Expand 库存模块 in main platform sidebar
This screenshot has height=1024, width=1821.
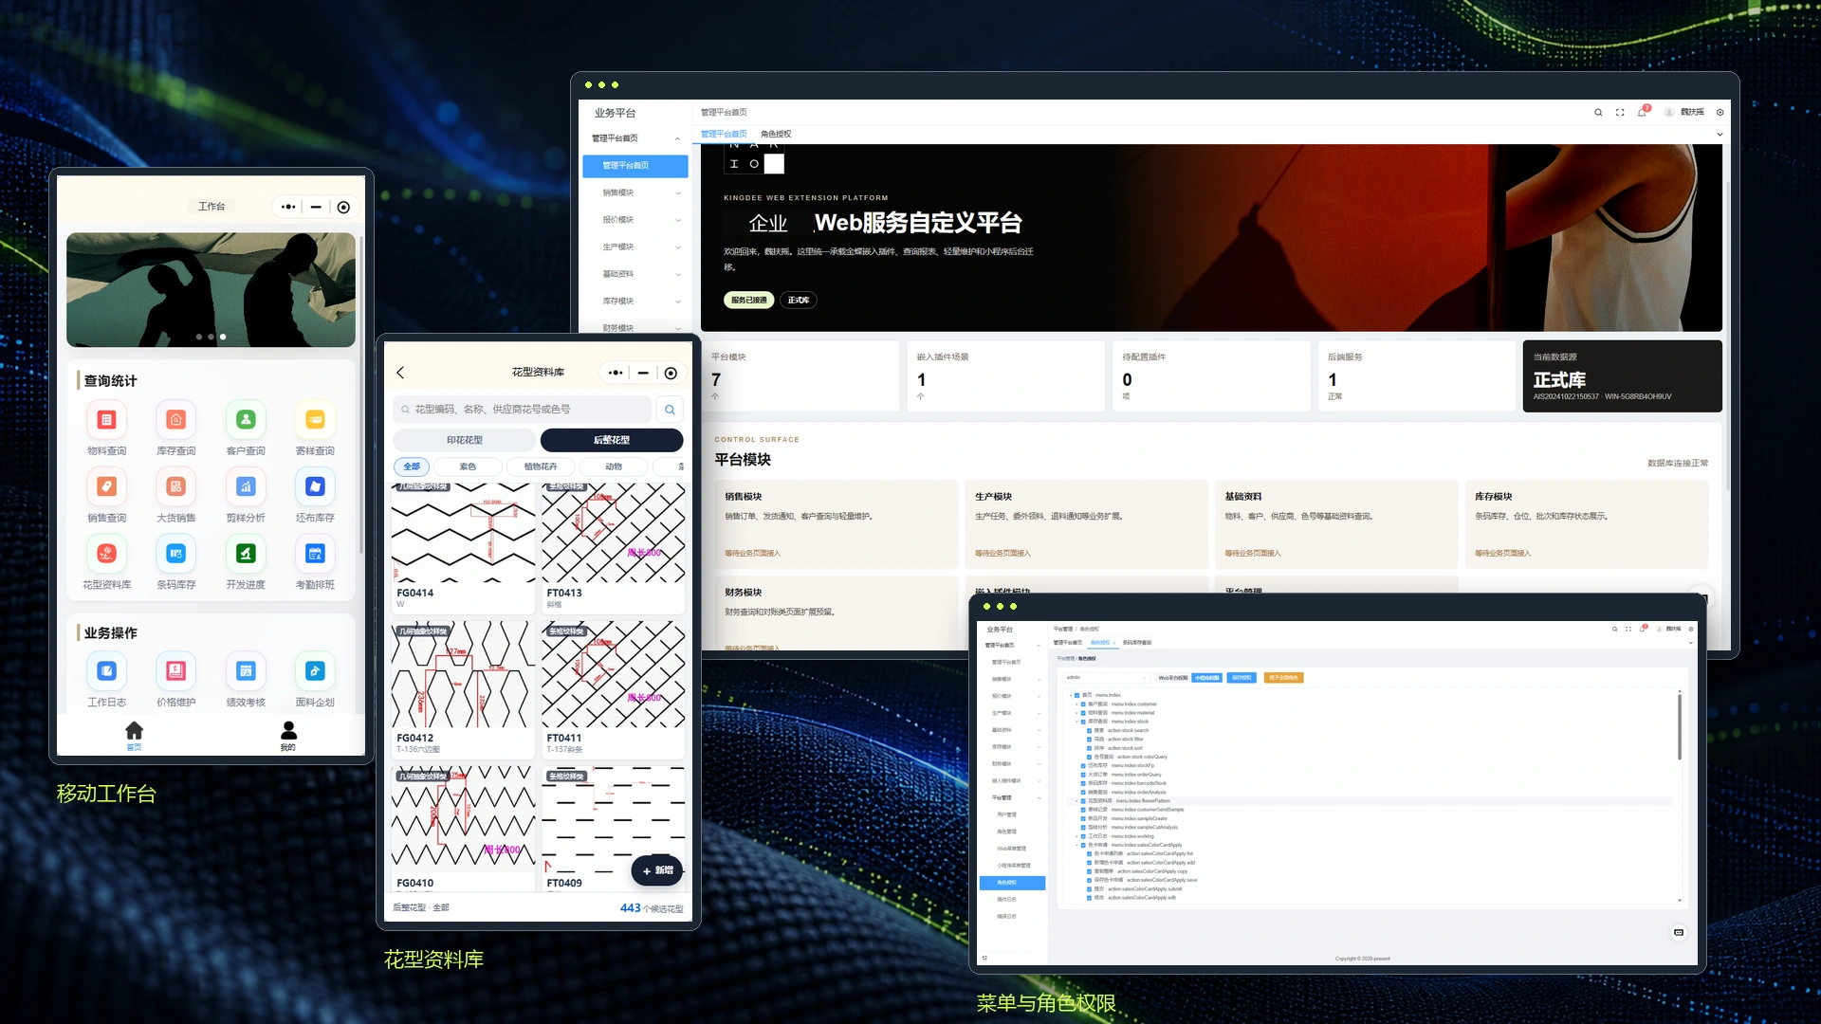coord(635,302)
